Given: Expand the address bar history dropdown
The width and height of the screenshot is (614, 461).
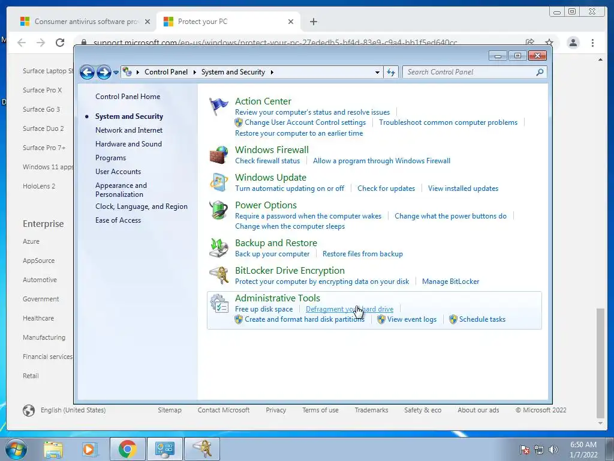Looking at the screenshot, I should click(377, 72).
